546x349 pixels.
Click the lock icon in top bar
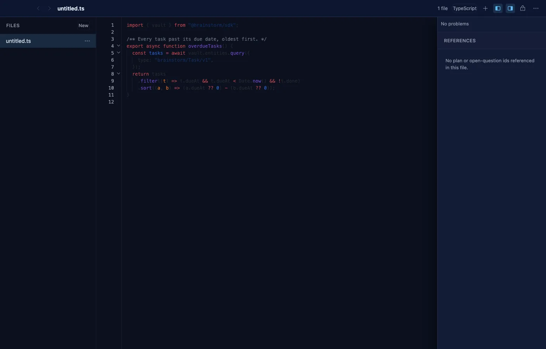point(523,8)
